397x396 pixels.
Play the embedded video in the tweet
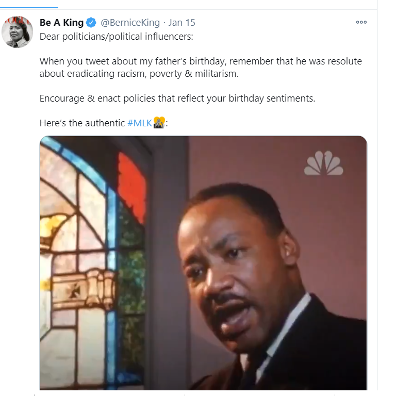pos(203,263)
